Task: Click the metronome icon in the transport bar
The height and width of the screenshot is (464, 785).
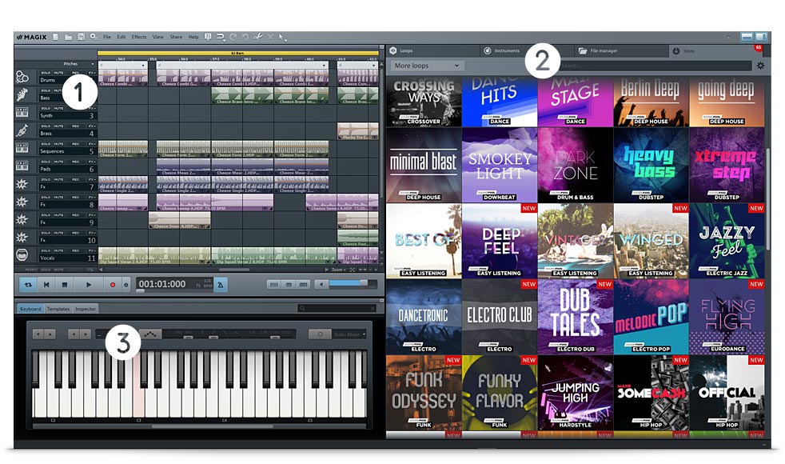Action: tap(221, 284)
